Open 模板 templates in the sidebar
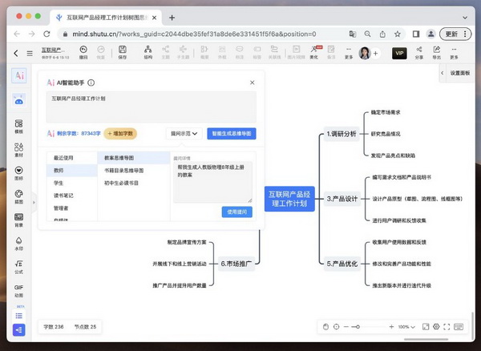This screenshot has width=481, height=351. (x=18, y=127)
